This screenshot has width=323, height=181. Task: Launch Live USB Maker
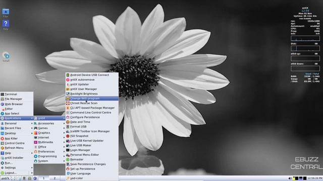coord(92,145)
